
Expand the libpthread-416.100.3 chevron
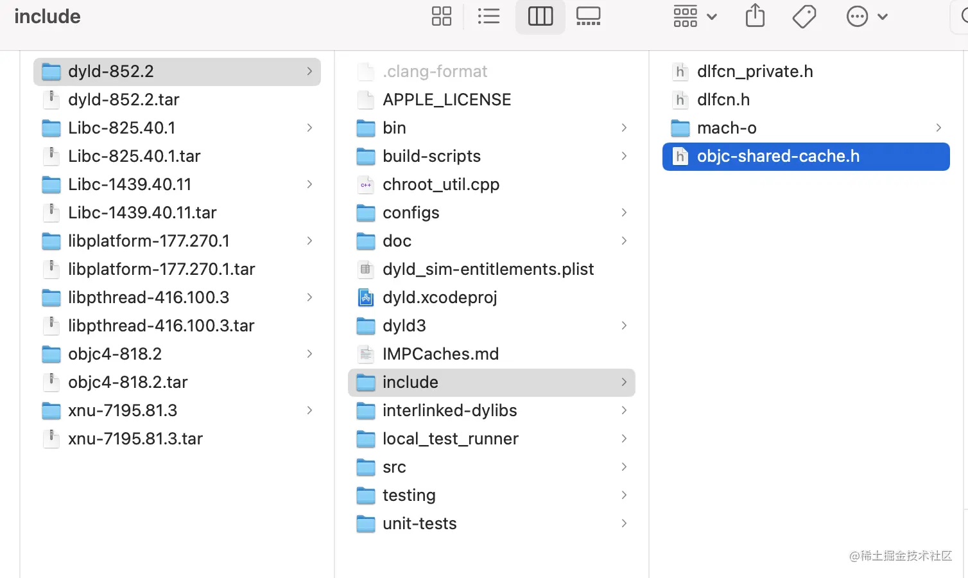pyautogui.click(x=309, y=297)
